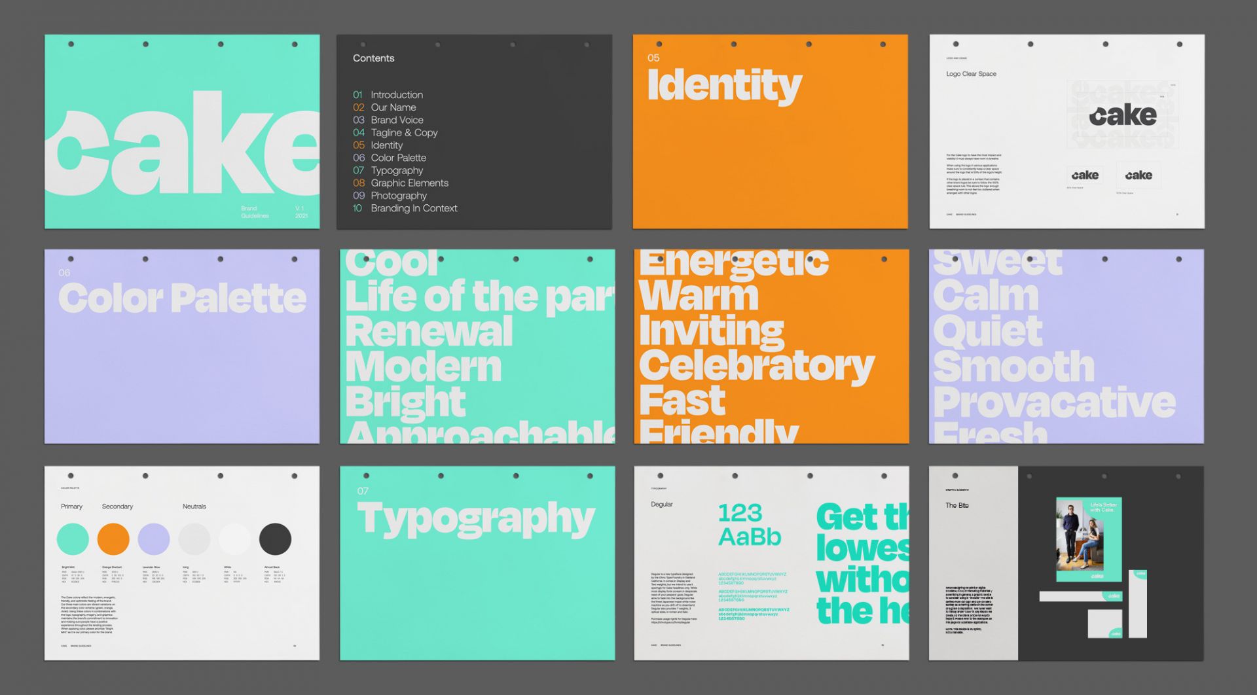
Task: Open the mint Typography title page
Action: click(x=477, y=589)
